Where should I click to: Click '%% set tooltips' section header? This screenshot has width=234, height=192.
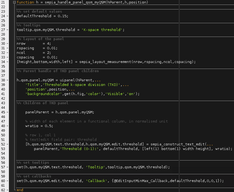(33, 162)
